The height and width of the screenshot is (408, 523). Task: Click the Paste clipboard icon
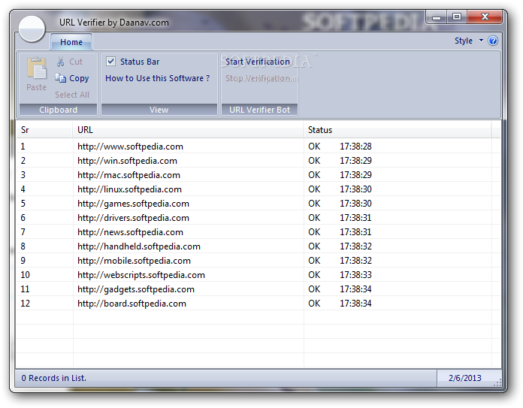click(x=37, y=68)
